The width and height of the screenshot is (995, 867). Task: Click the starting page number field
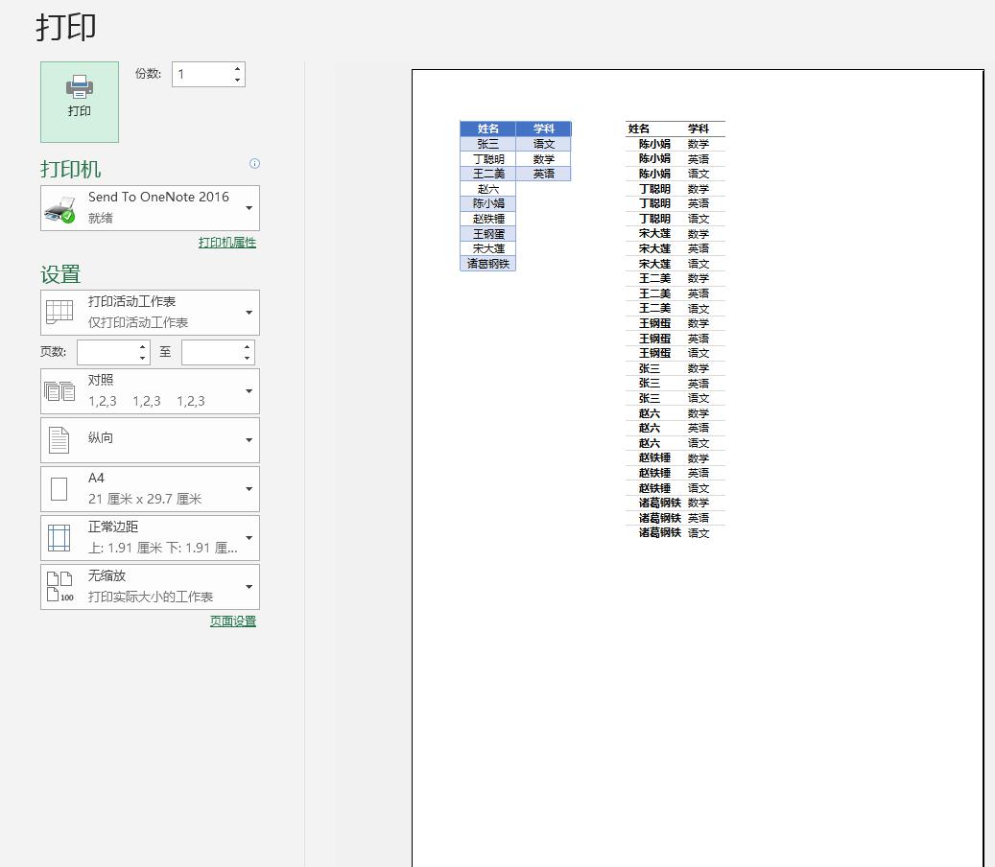coord(107,353)
